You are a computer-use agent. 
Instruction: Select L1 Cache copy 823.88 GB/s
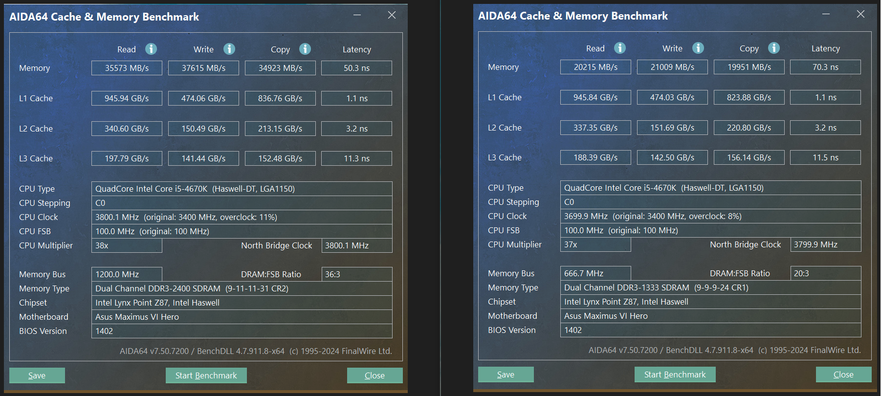tap(749, 97)
